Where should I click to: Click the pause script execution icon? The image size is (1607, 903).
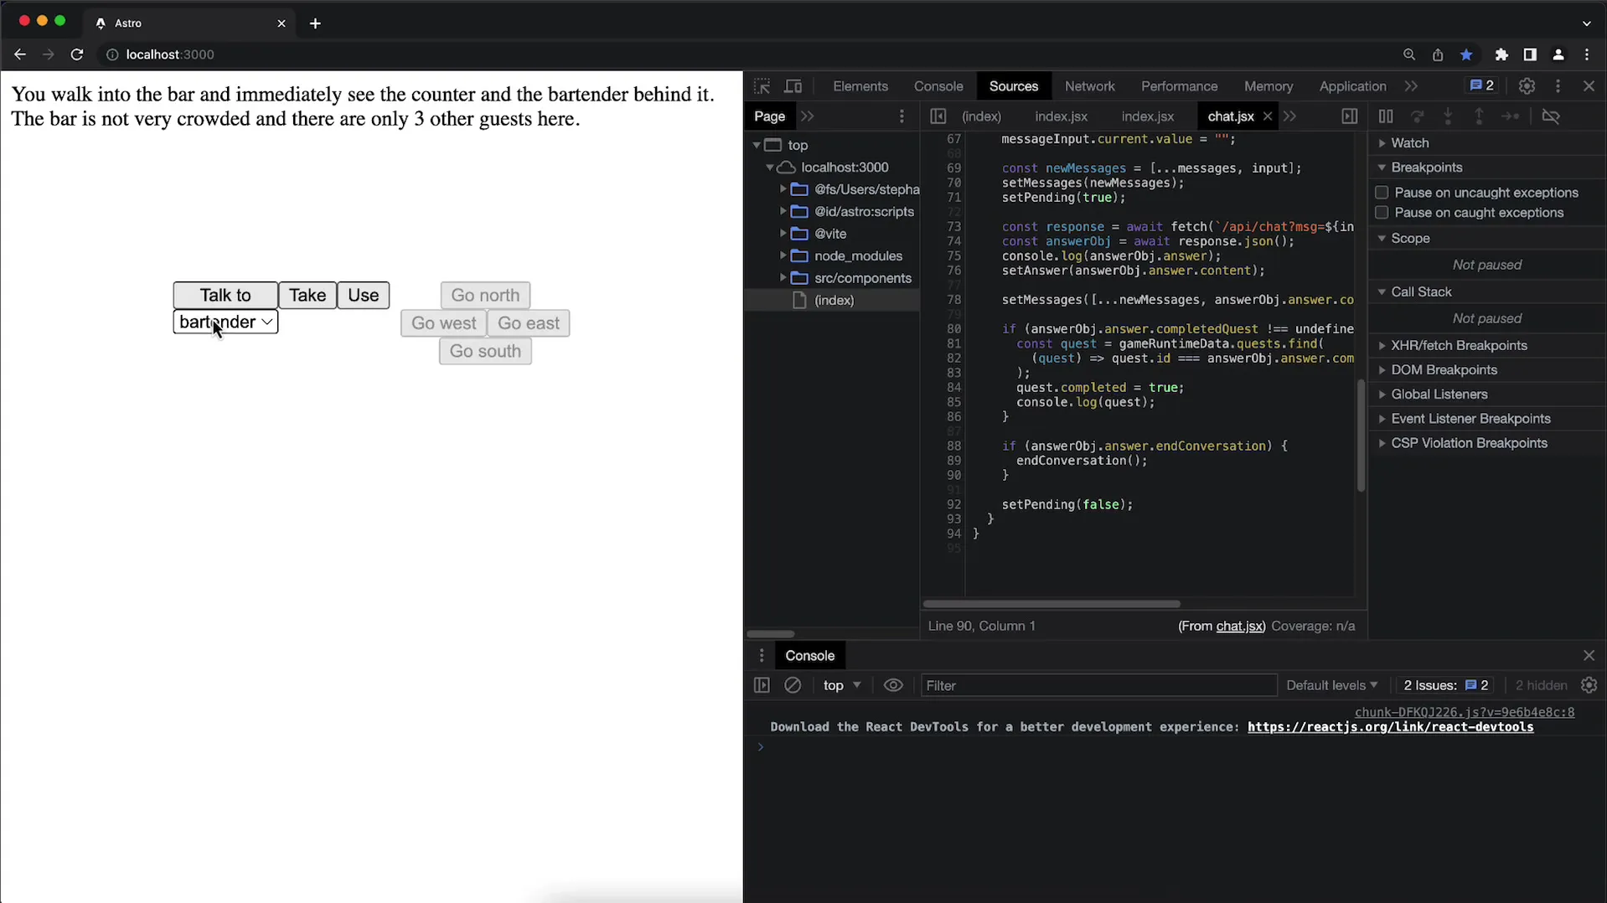pyautogui.click(x=1386, y=116)
